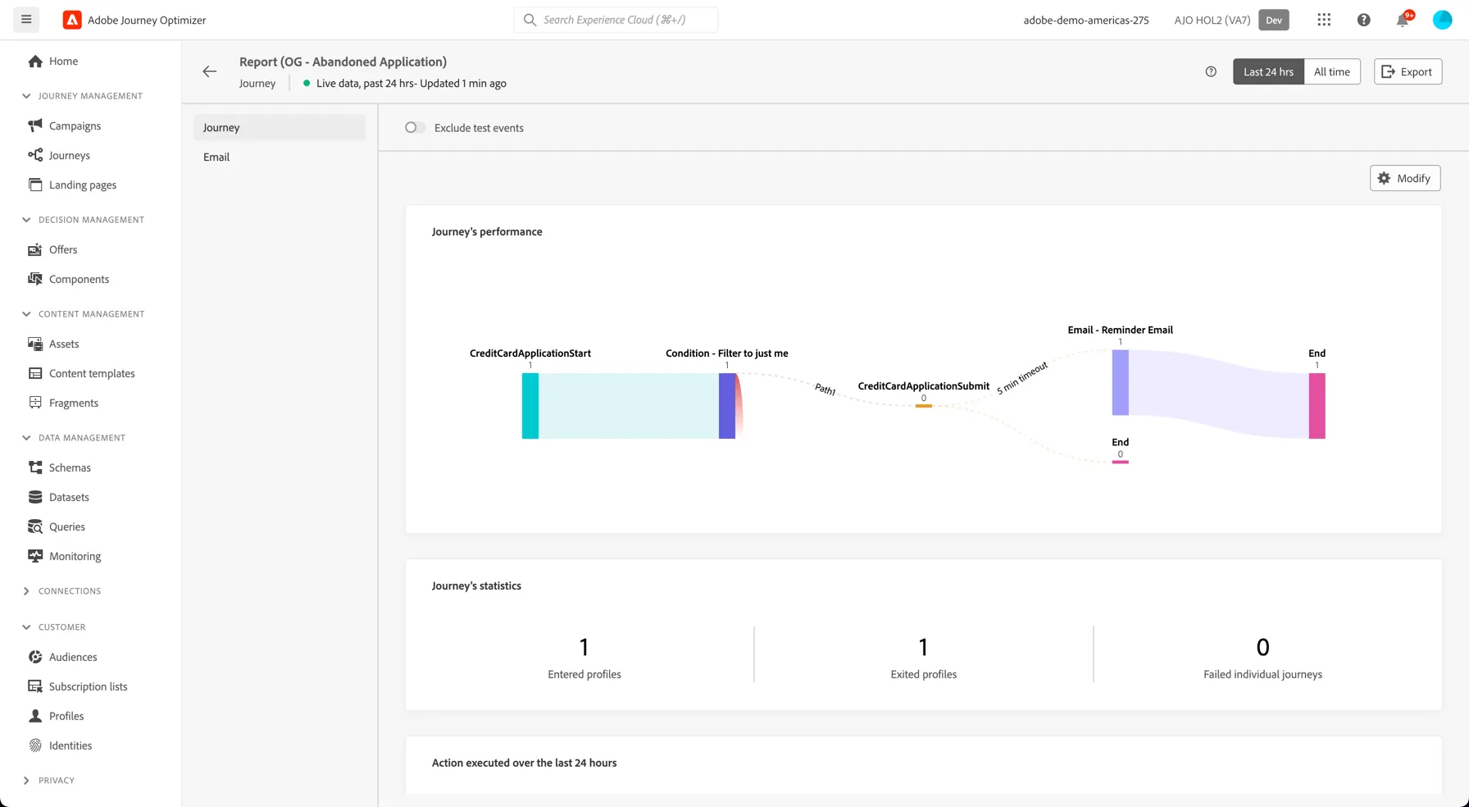Click the Audiences icon in the sidebar
The height and width of the screenshot is (807, 1469).
pos(35,657)
